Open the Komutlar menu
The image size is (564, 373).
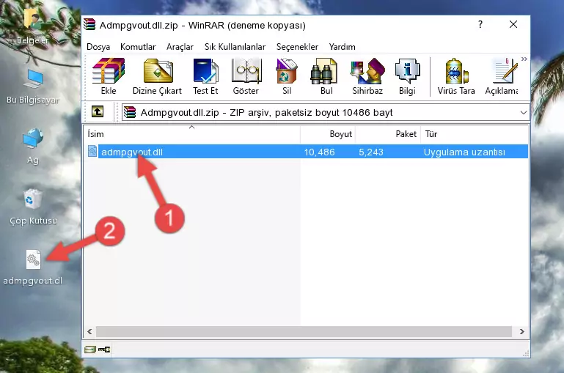138,47
